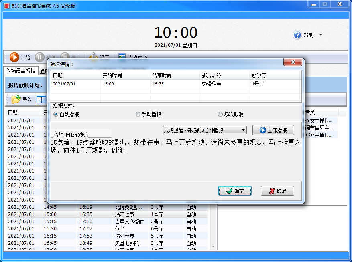Click the Settings (设置) toolbar icon

click(x=94, y=57)
